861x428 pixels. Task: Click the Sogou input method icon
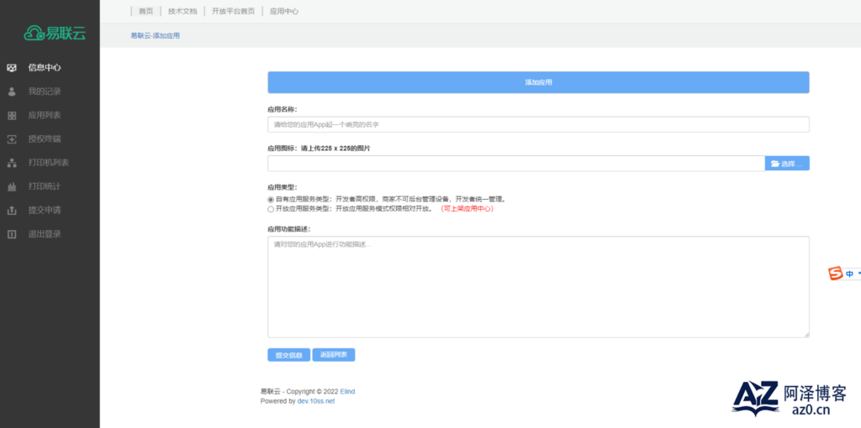pyautogui.click(x=836, y=274)
